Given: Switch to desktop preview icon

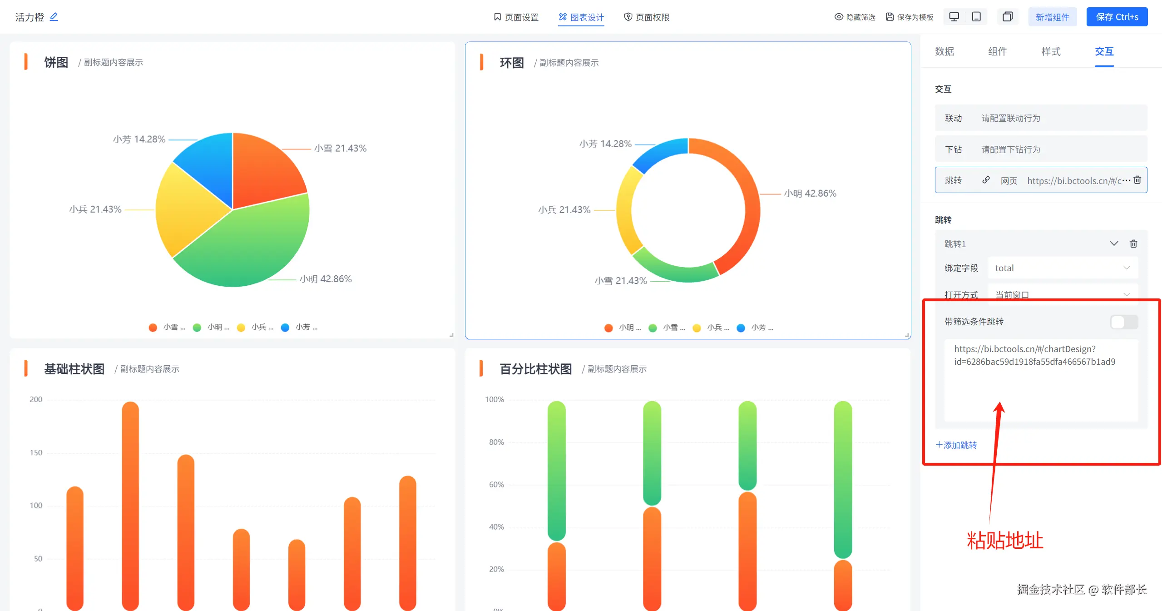Looking at the screenshot, I should [x=954, y=17].
